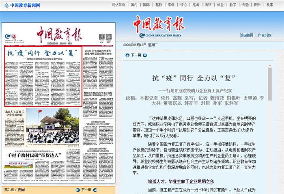The width and height of the screenshot is (284, 194).
Task: Click the previous page arrow icon beside 下一版
Action: (x=78, y=190)
